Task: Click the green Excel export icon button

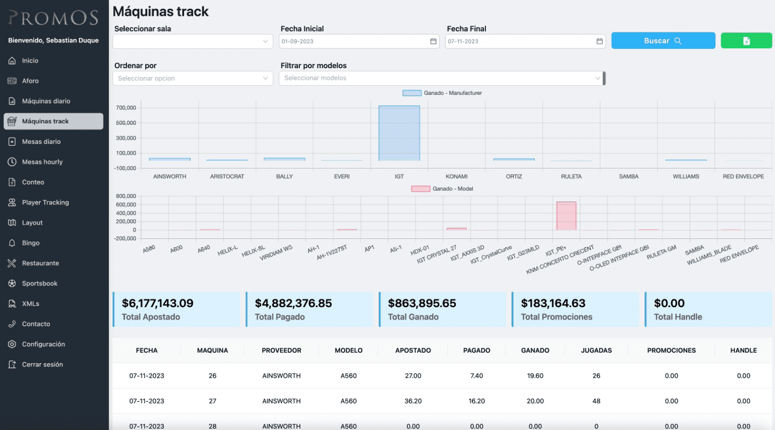Action: coord(746,41)
